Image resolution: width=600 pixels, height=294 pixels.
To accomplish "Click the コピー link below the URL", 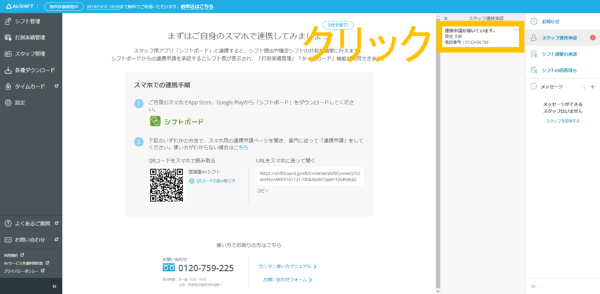I will [262, 190].
